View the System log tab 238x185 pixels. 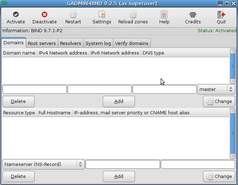pos(98,43)
